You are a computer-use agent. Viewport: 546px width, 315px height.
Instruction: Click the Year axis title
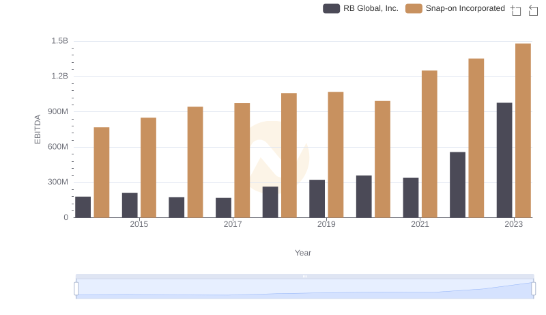(303, 253)
